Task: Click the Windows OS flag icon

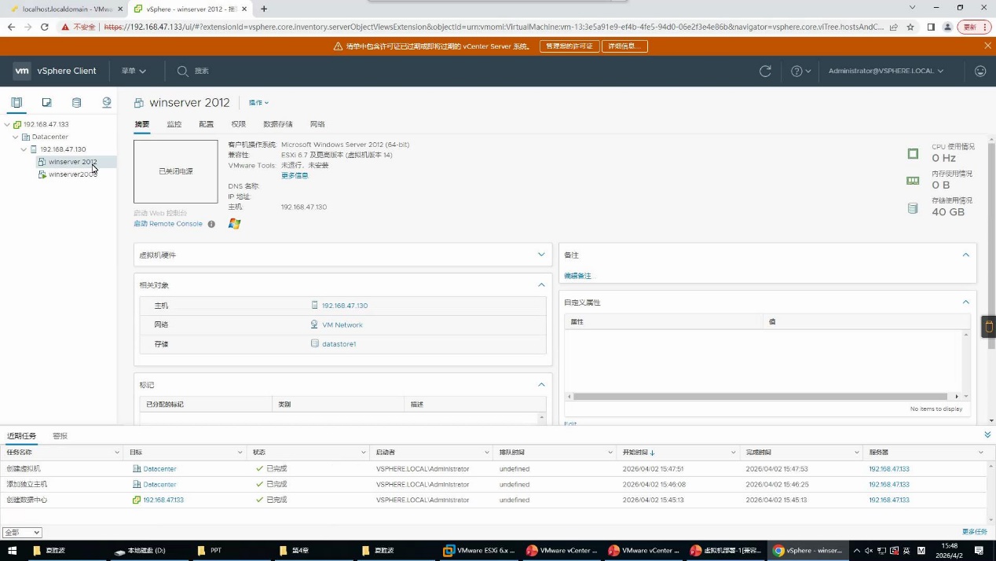Action: [234, 224]
